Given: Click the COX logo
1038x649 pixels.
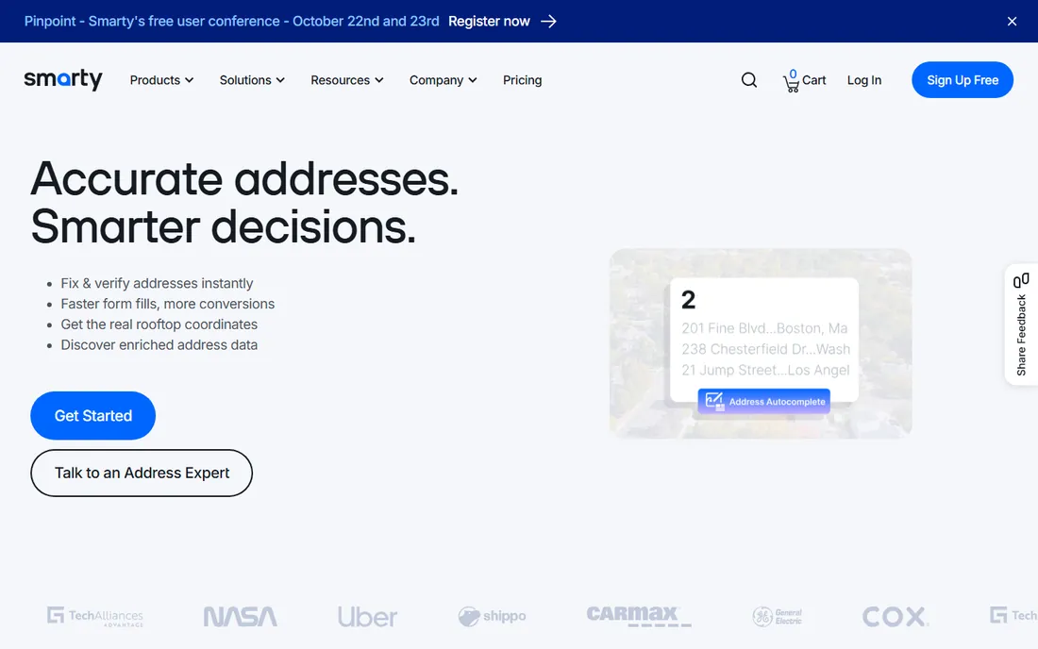Looking at the screenshot, I should [x=895, y=617].
